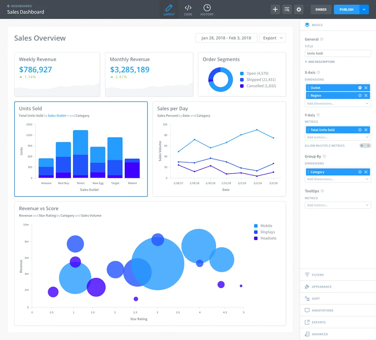The height and width of the screenshot is (340, 376).
Task: Switch to the History tab
Action: (207, 10)
